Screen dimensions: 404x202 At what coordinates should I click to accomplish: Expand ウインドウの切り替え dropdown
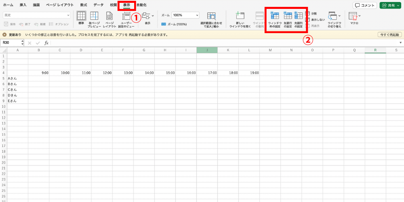pos(339,16)
